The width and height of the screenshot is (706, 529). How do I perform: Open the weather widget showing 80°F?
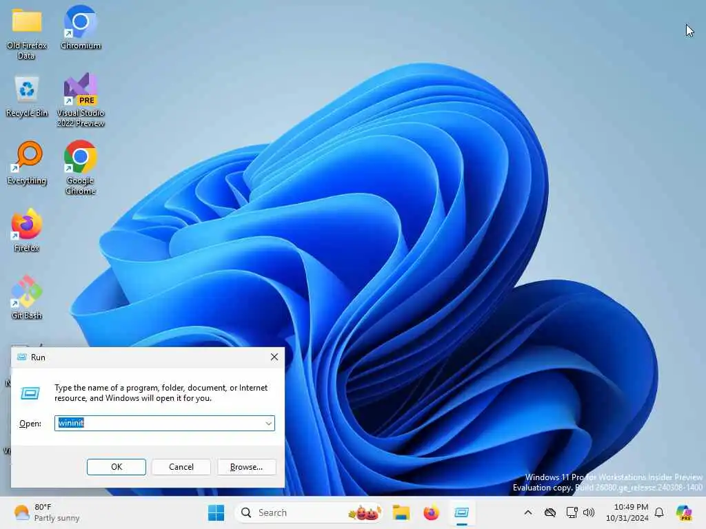click(46, 512)
